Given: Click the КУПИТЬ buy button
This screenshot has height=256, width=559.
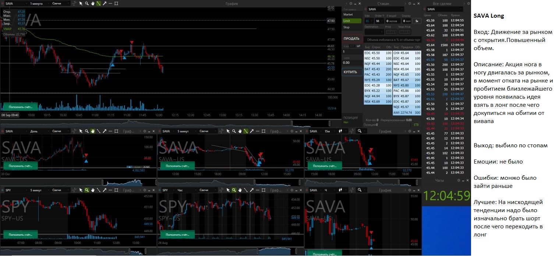Looking at the screenshot, I should pyautogui.click(x=352, y=72).
